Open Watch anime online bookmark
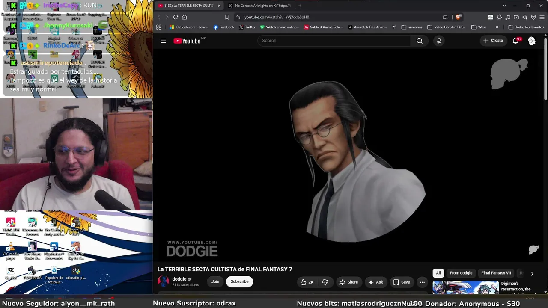Image resolution: width=548 pixels, height=308 pixels. (280, 27)
